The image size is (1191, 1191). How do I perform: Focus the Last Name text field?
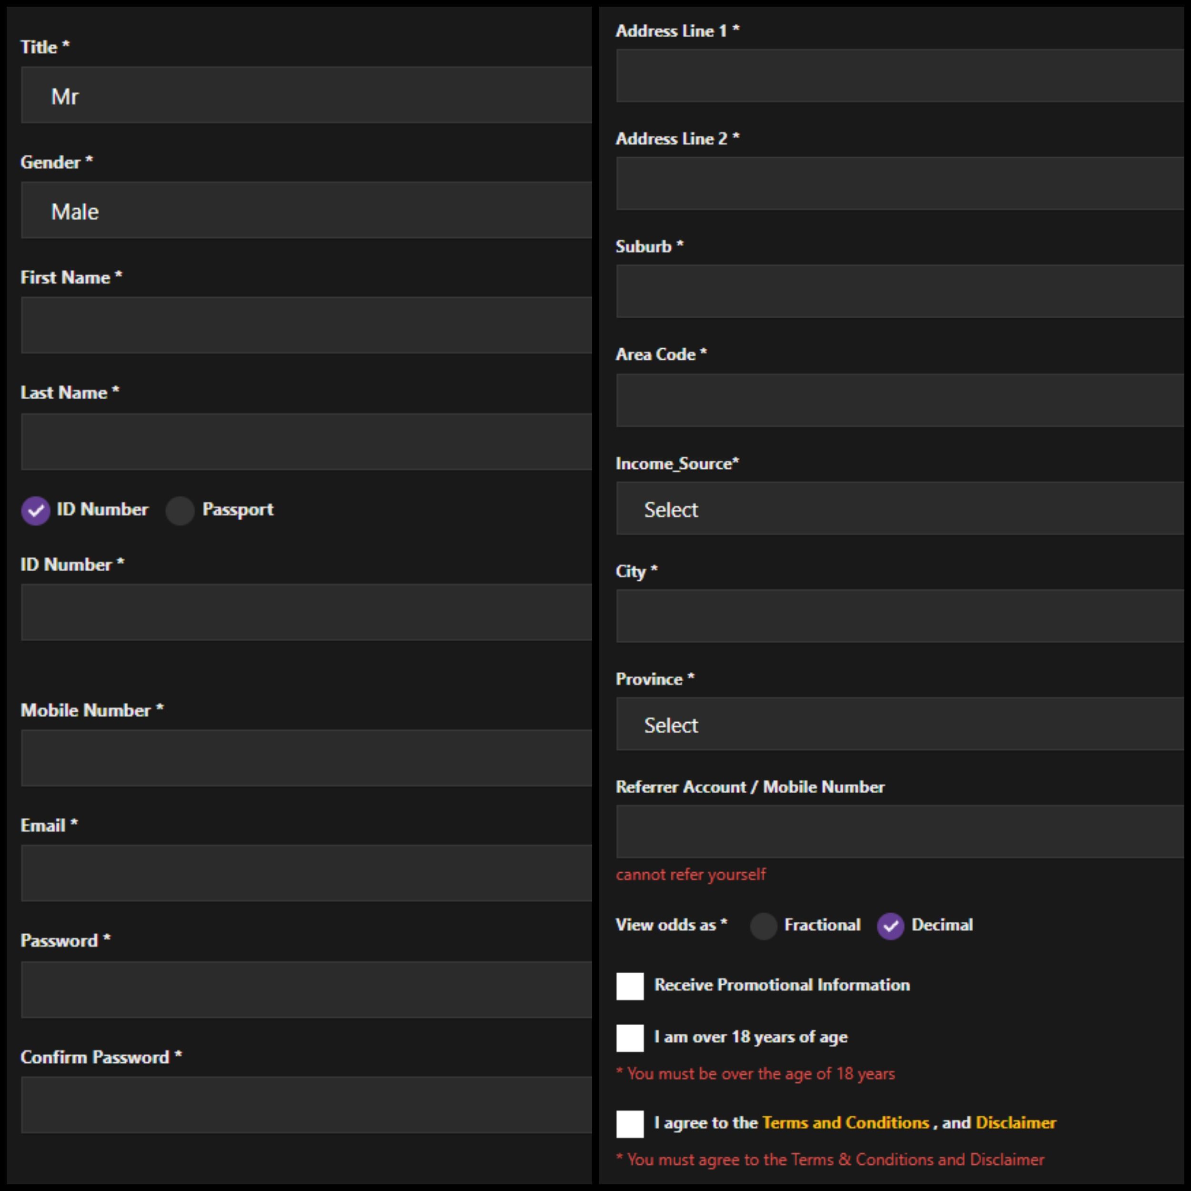tap(306, 442)
